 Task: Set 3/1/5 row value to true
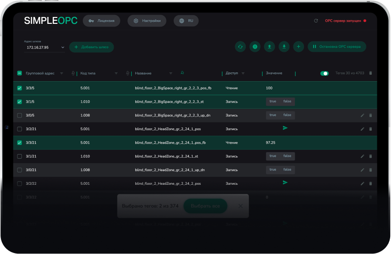click(273, 101)
